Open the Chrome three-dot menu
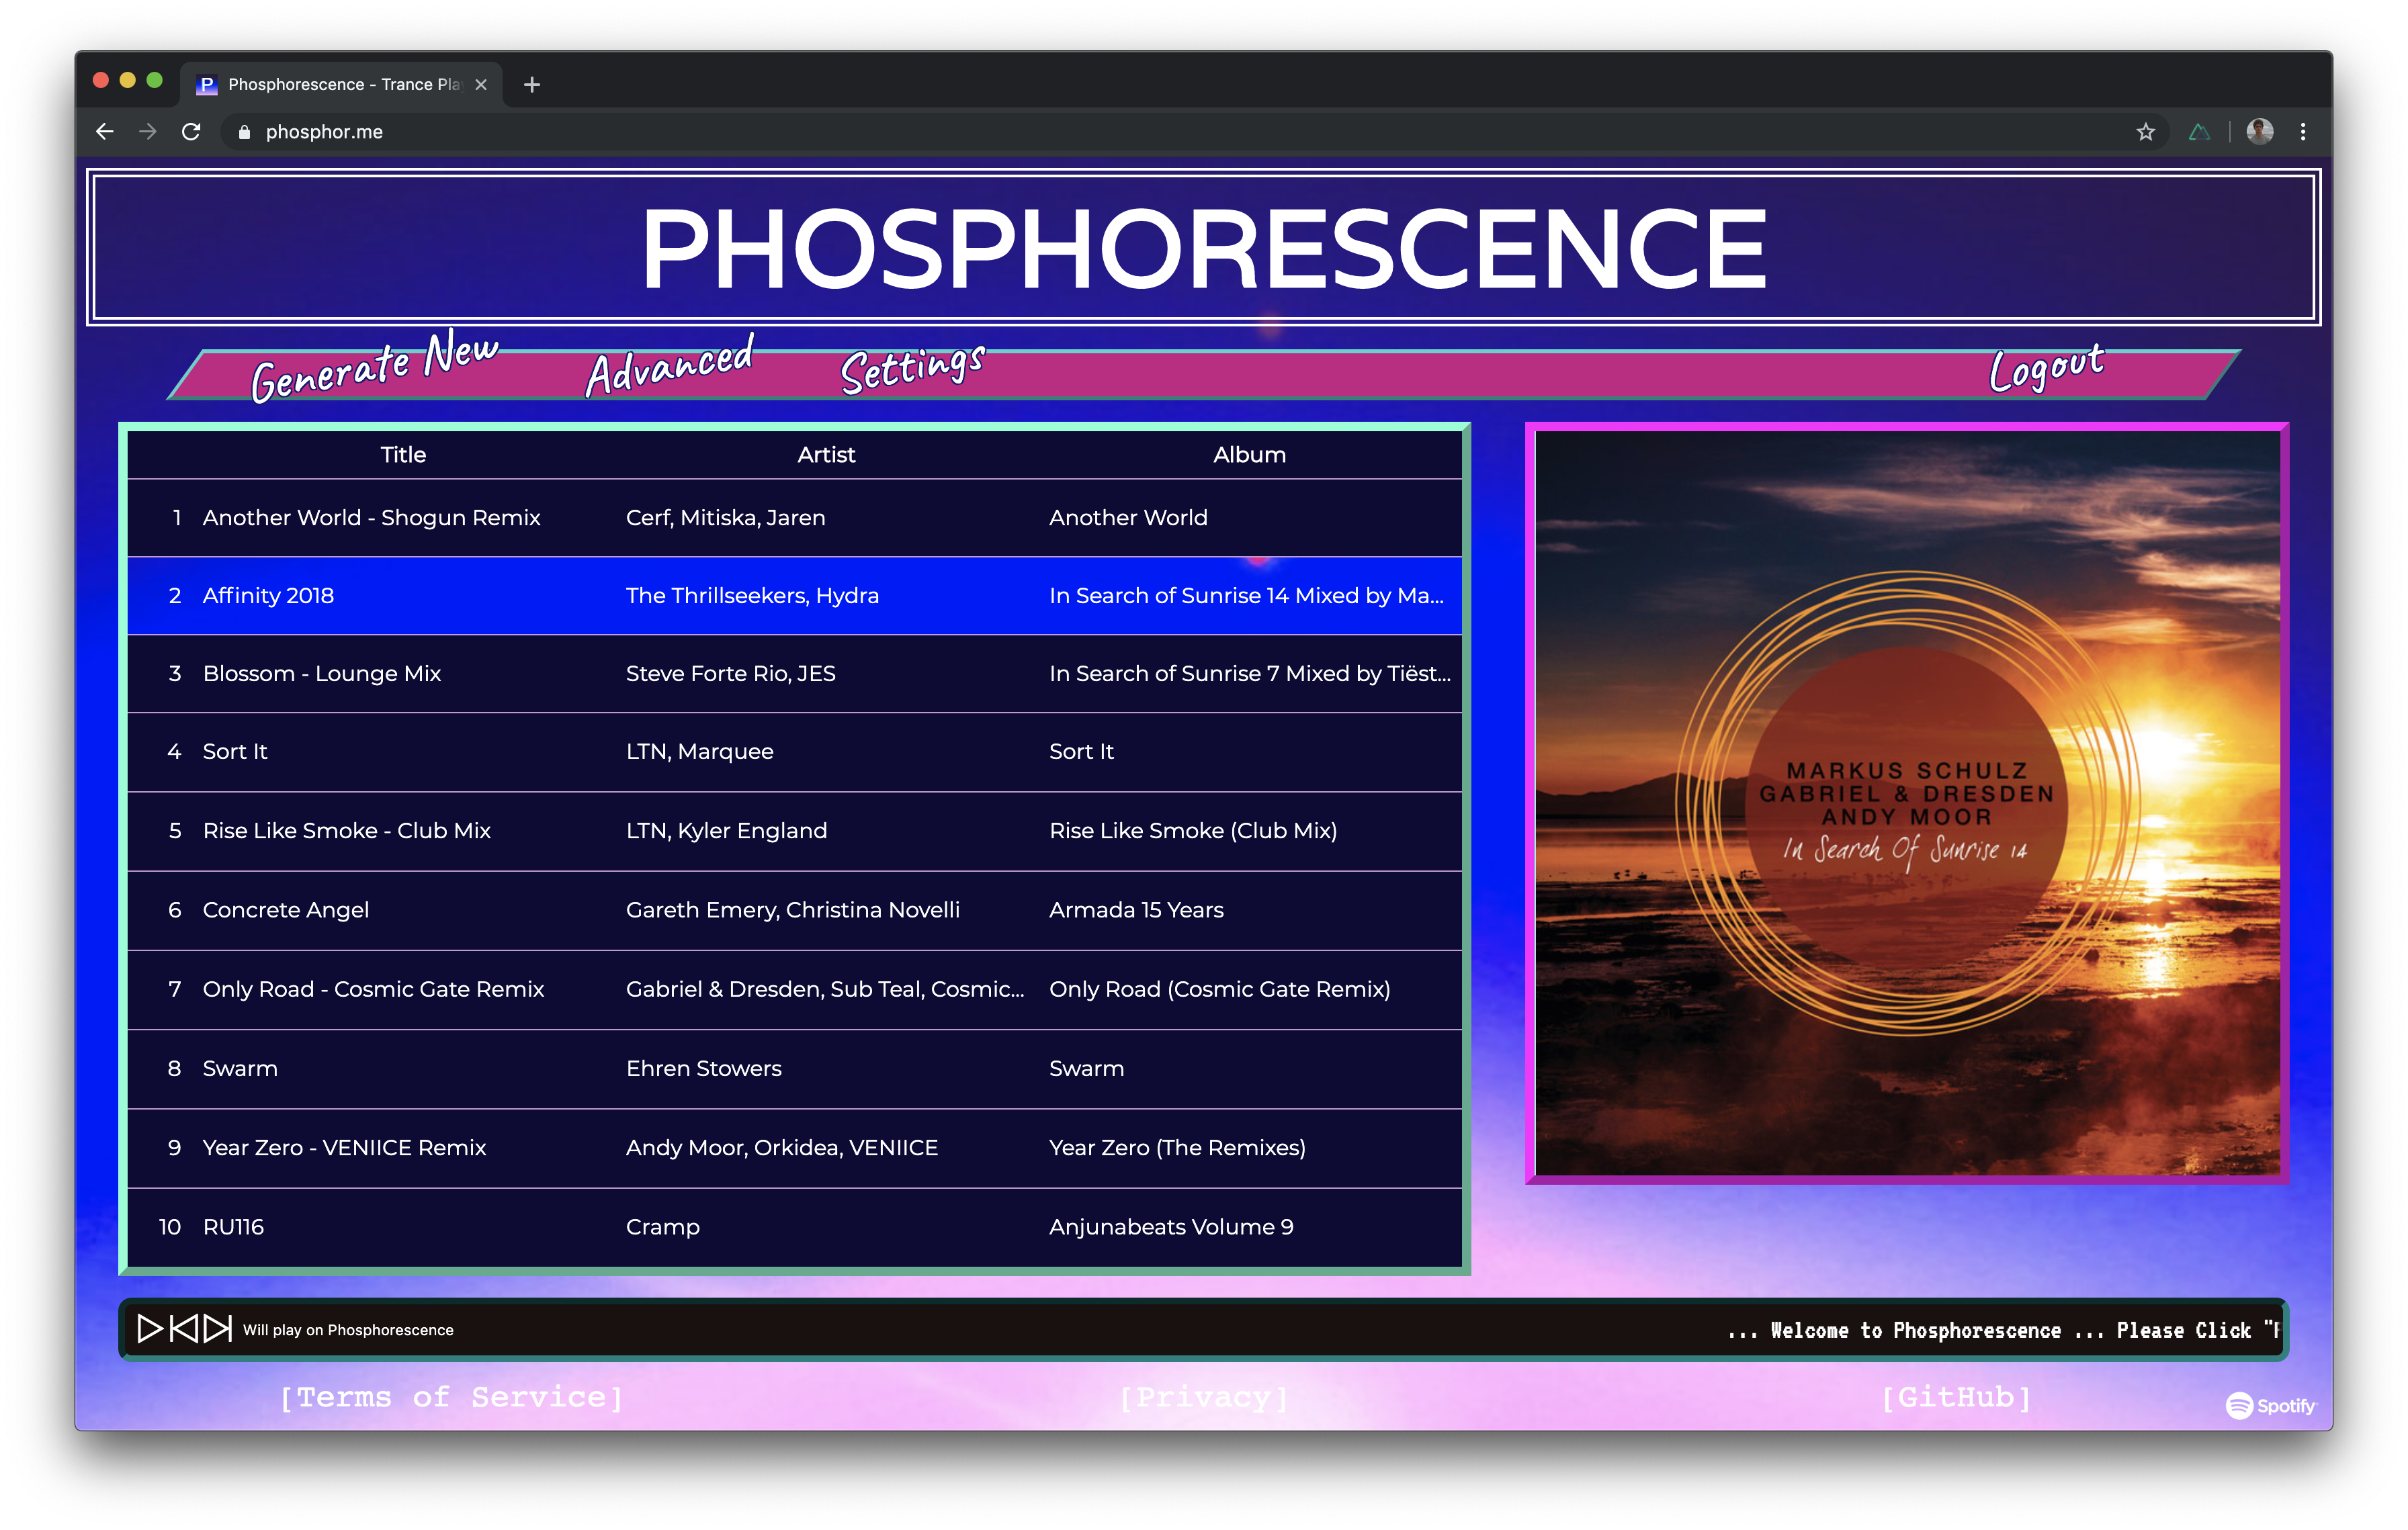Image resolution: width=2408 pixels, height=1530 pixels. pyautogui.click(x=2303, y=131)
